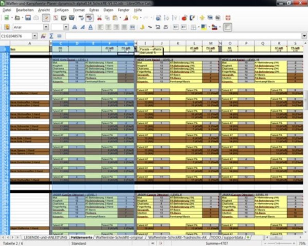Switch to Waffenliste-SchickRE-original sheet tab

(x=119, y=237)
